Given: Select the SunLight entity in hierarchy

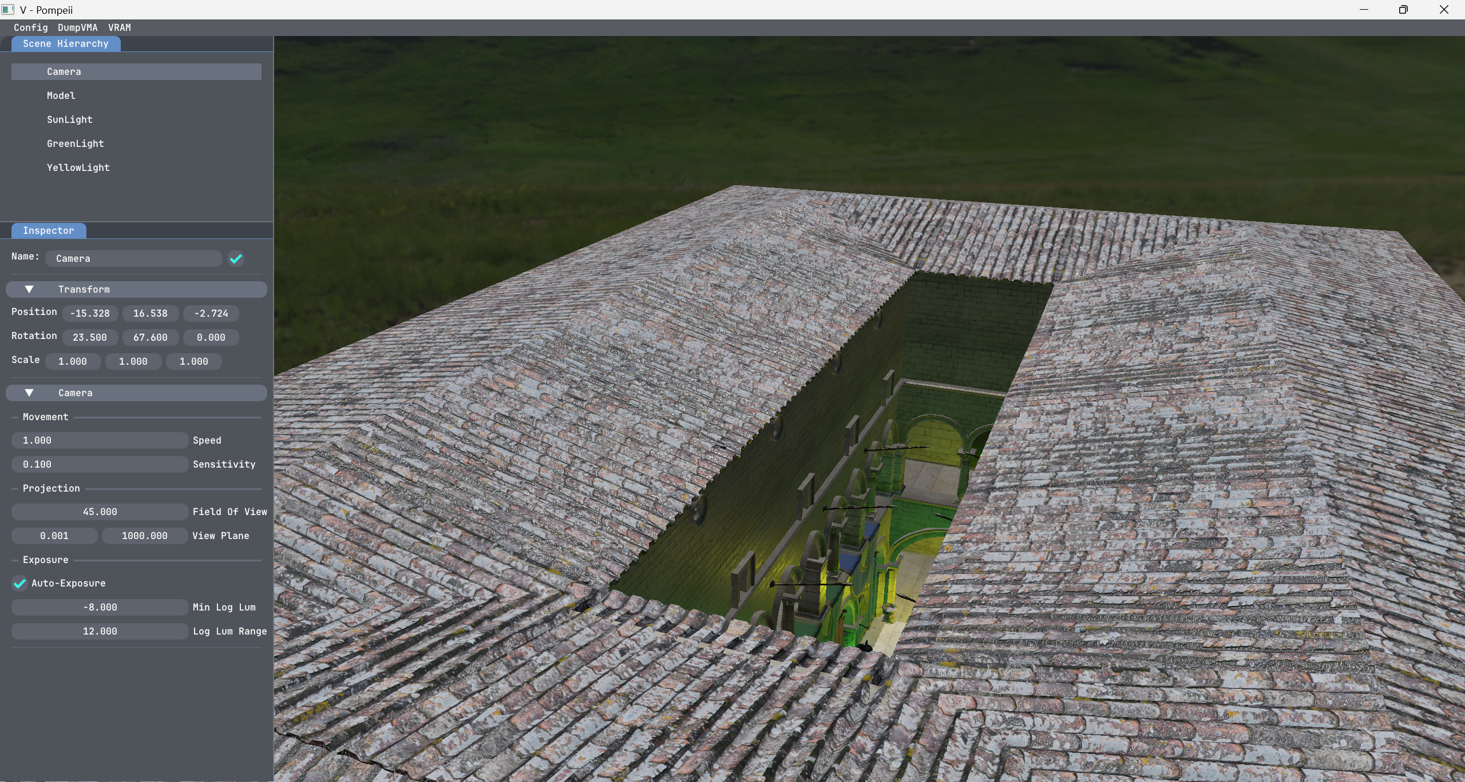Looking at the screenshot, I should point(70,120).
